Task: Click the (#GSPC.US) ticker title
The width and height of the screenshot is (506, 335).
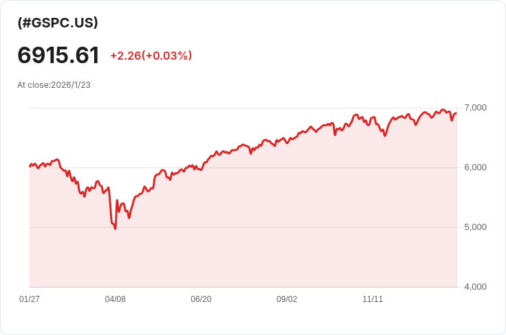Action: (x=58, y=23)
